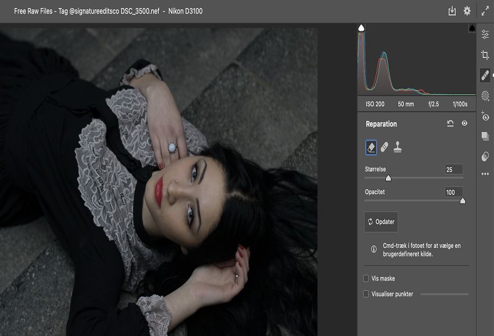Click the info icon beside Cmd-træk hint
Viewport: 494px width, 336px height.
(374, 249)
